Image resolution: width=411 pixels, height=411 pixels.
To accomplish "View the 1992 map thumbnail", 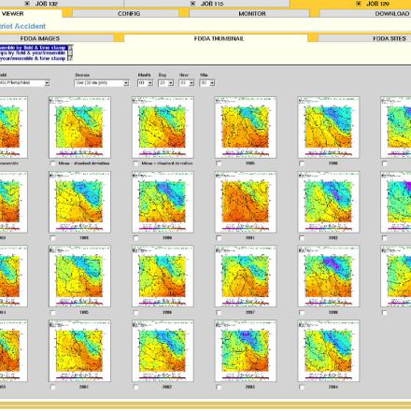I will (x=329, y=202).
